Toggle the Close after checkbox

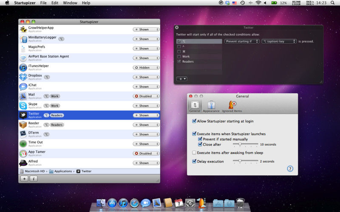pos(200,144)
